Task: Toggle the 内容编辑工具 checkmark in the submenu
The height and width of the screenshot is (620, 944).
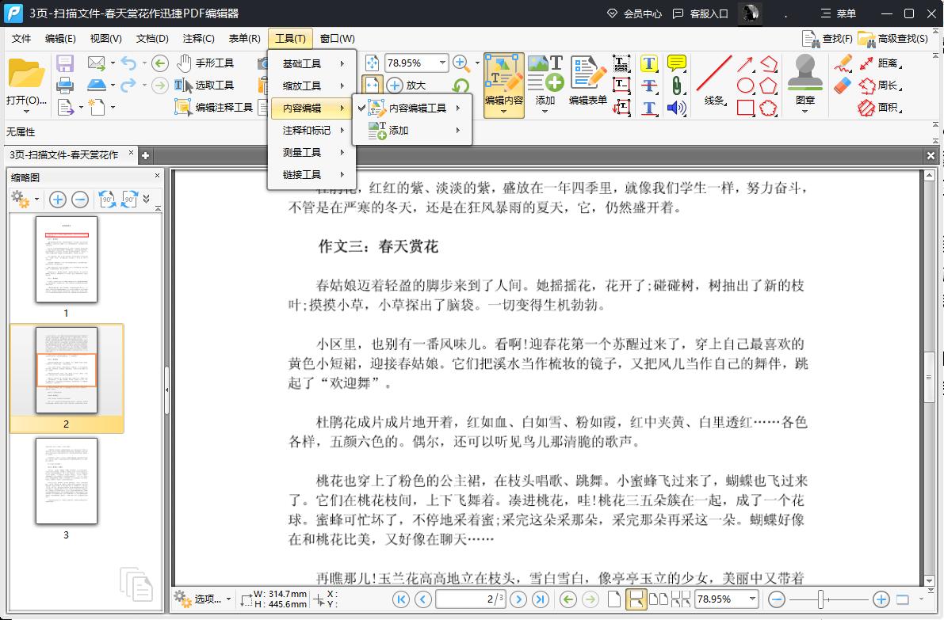Action: pos(361,108)
